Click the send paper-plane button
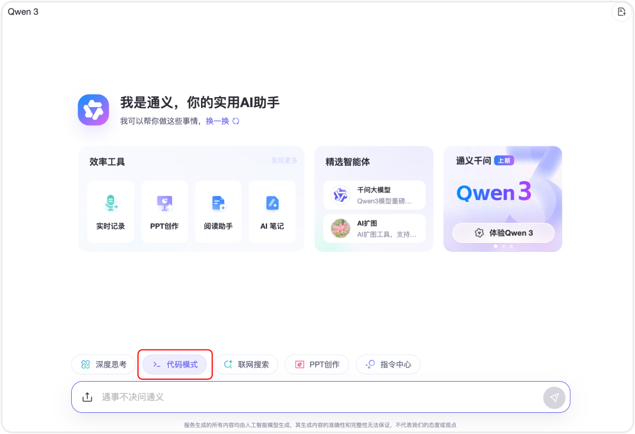 click(x=554, y=398)
